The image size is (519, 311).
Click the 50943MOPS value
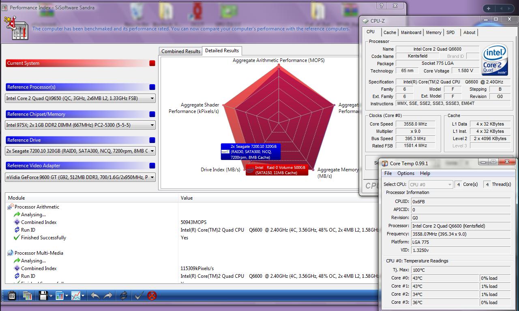point(193,222)
